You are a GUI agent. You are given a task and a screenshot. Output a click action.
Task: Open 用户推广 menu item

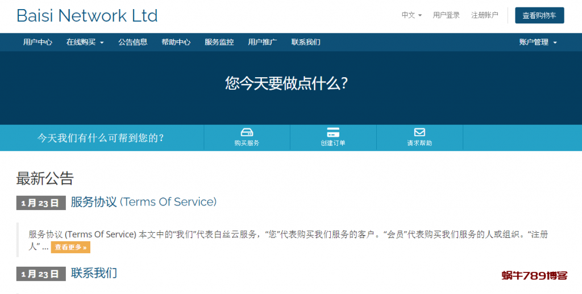pyautogui.click(x=262, y=42)
